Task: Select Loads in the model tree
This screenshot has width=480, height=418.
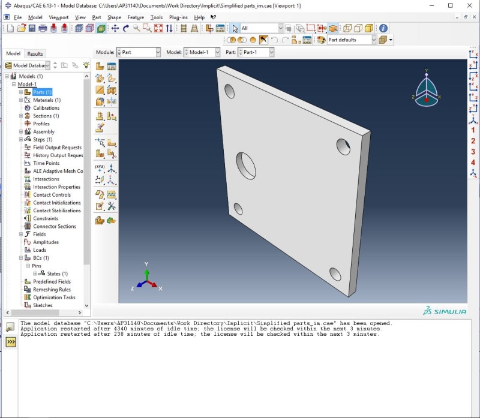Action: point(40,250)
